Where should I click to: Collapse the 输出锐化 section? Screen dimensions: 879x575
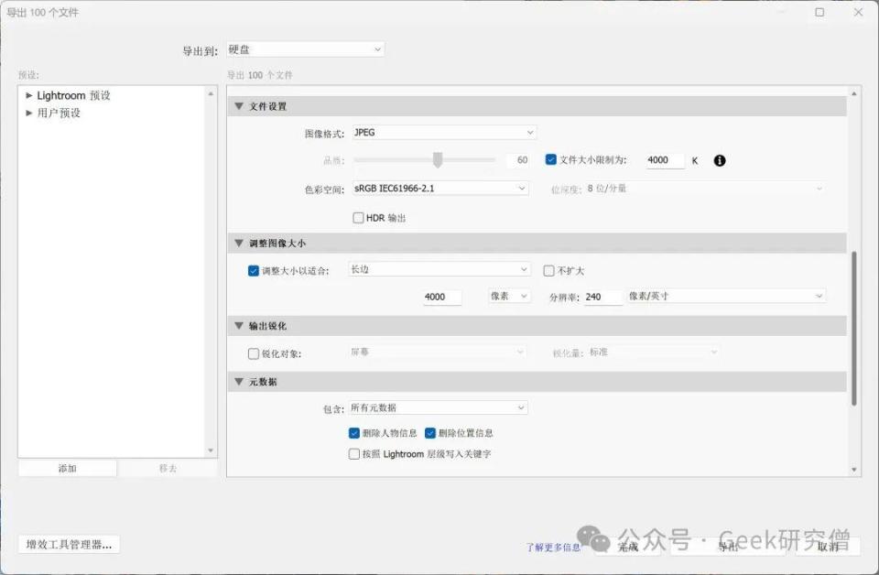[x=239, y=326]
